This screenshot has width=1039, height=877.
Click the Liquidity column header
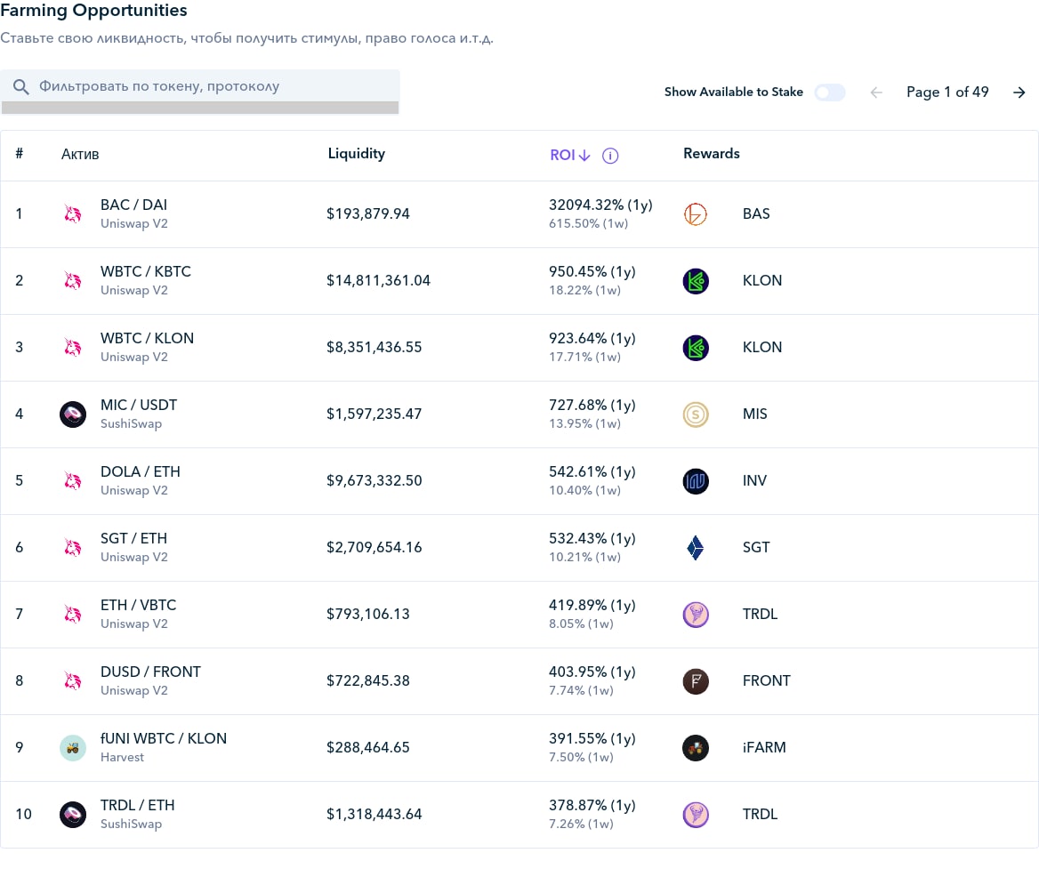357,154
